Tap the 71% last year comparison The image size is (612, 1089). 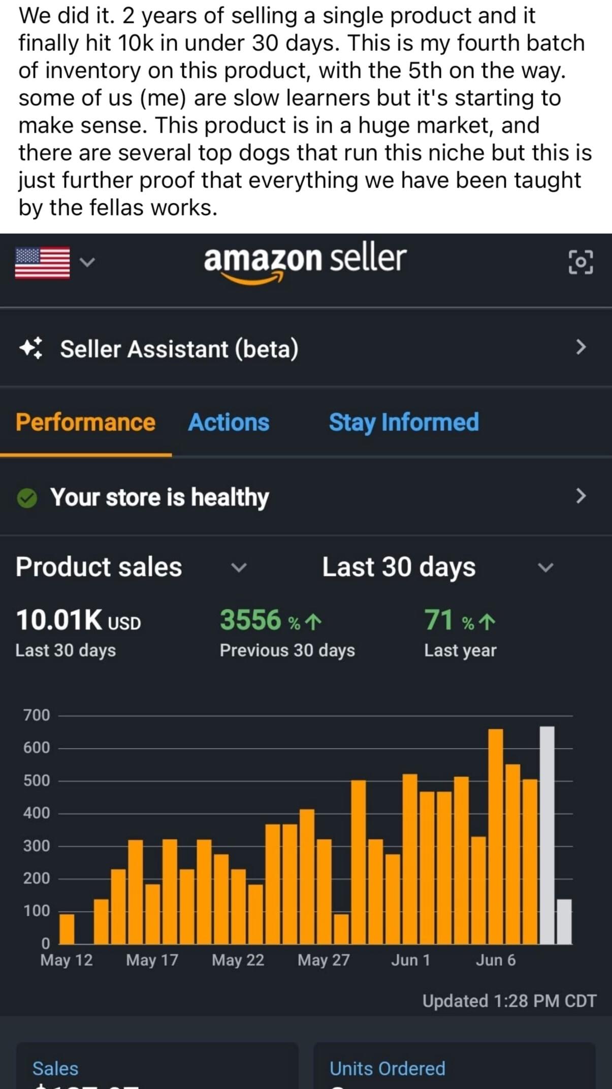(x=459, y=621)
